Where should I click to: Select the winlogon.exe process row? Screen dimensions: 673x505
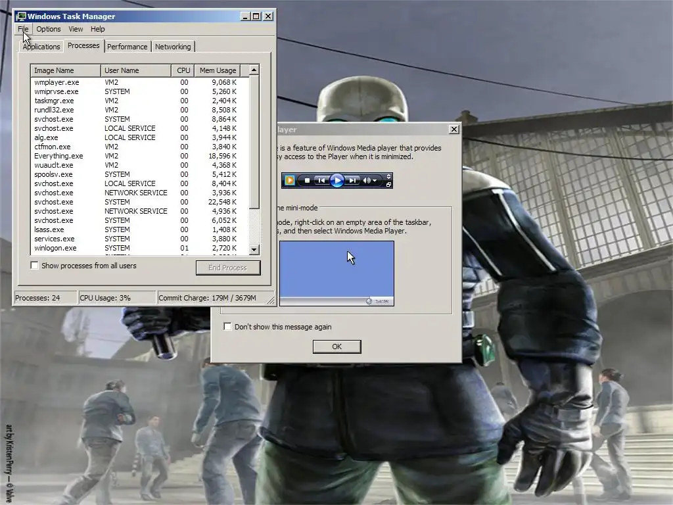point(140,248)
